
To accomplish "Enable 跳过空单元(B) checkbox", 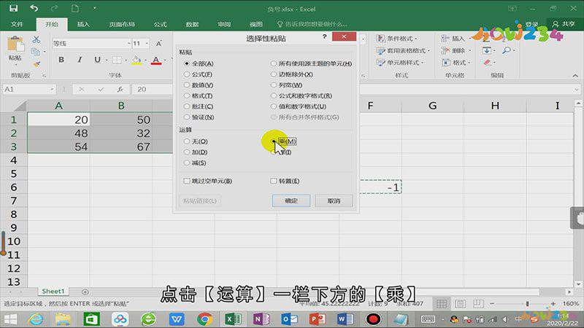I will (187, 181).
